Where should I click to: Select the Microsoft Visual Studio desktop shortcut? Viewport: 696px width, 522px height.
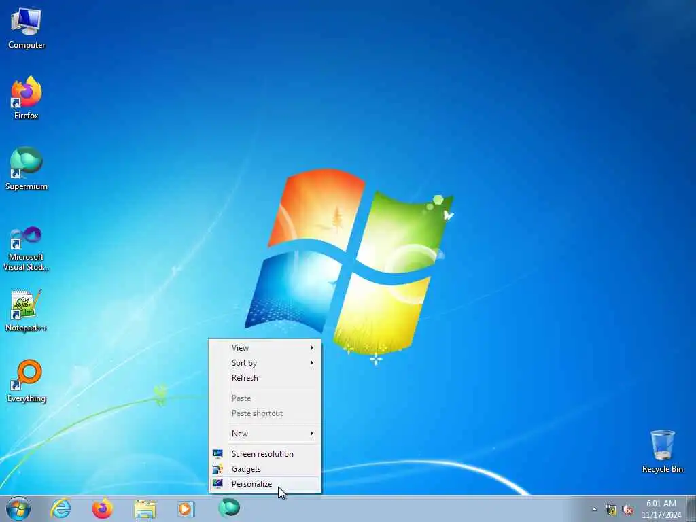point(27,249)
